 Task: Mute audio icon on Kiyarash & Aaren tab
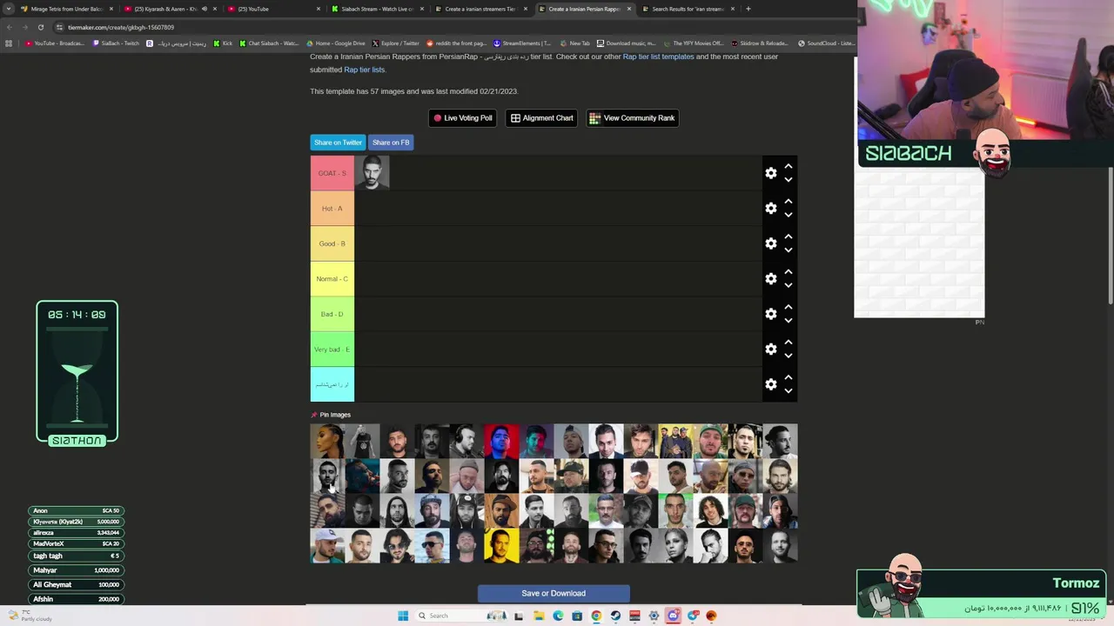pos(205,9)
